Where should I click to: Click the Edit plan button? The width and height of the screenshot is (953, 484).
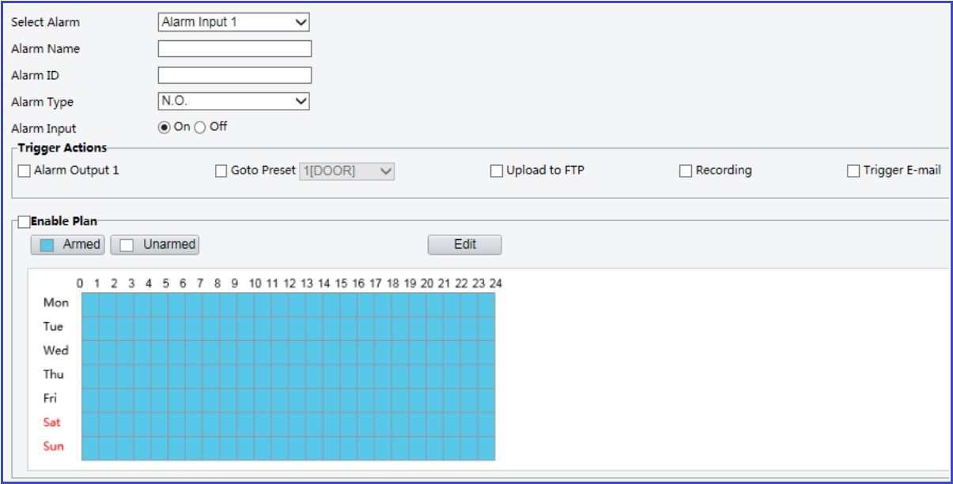coord(465,245)
